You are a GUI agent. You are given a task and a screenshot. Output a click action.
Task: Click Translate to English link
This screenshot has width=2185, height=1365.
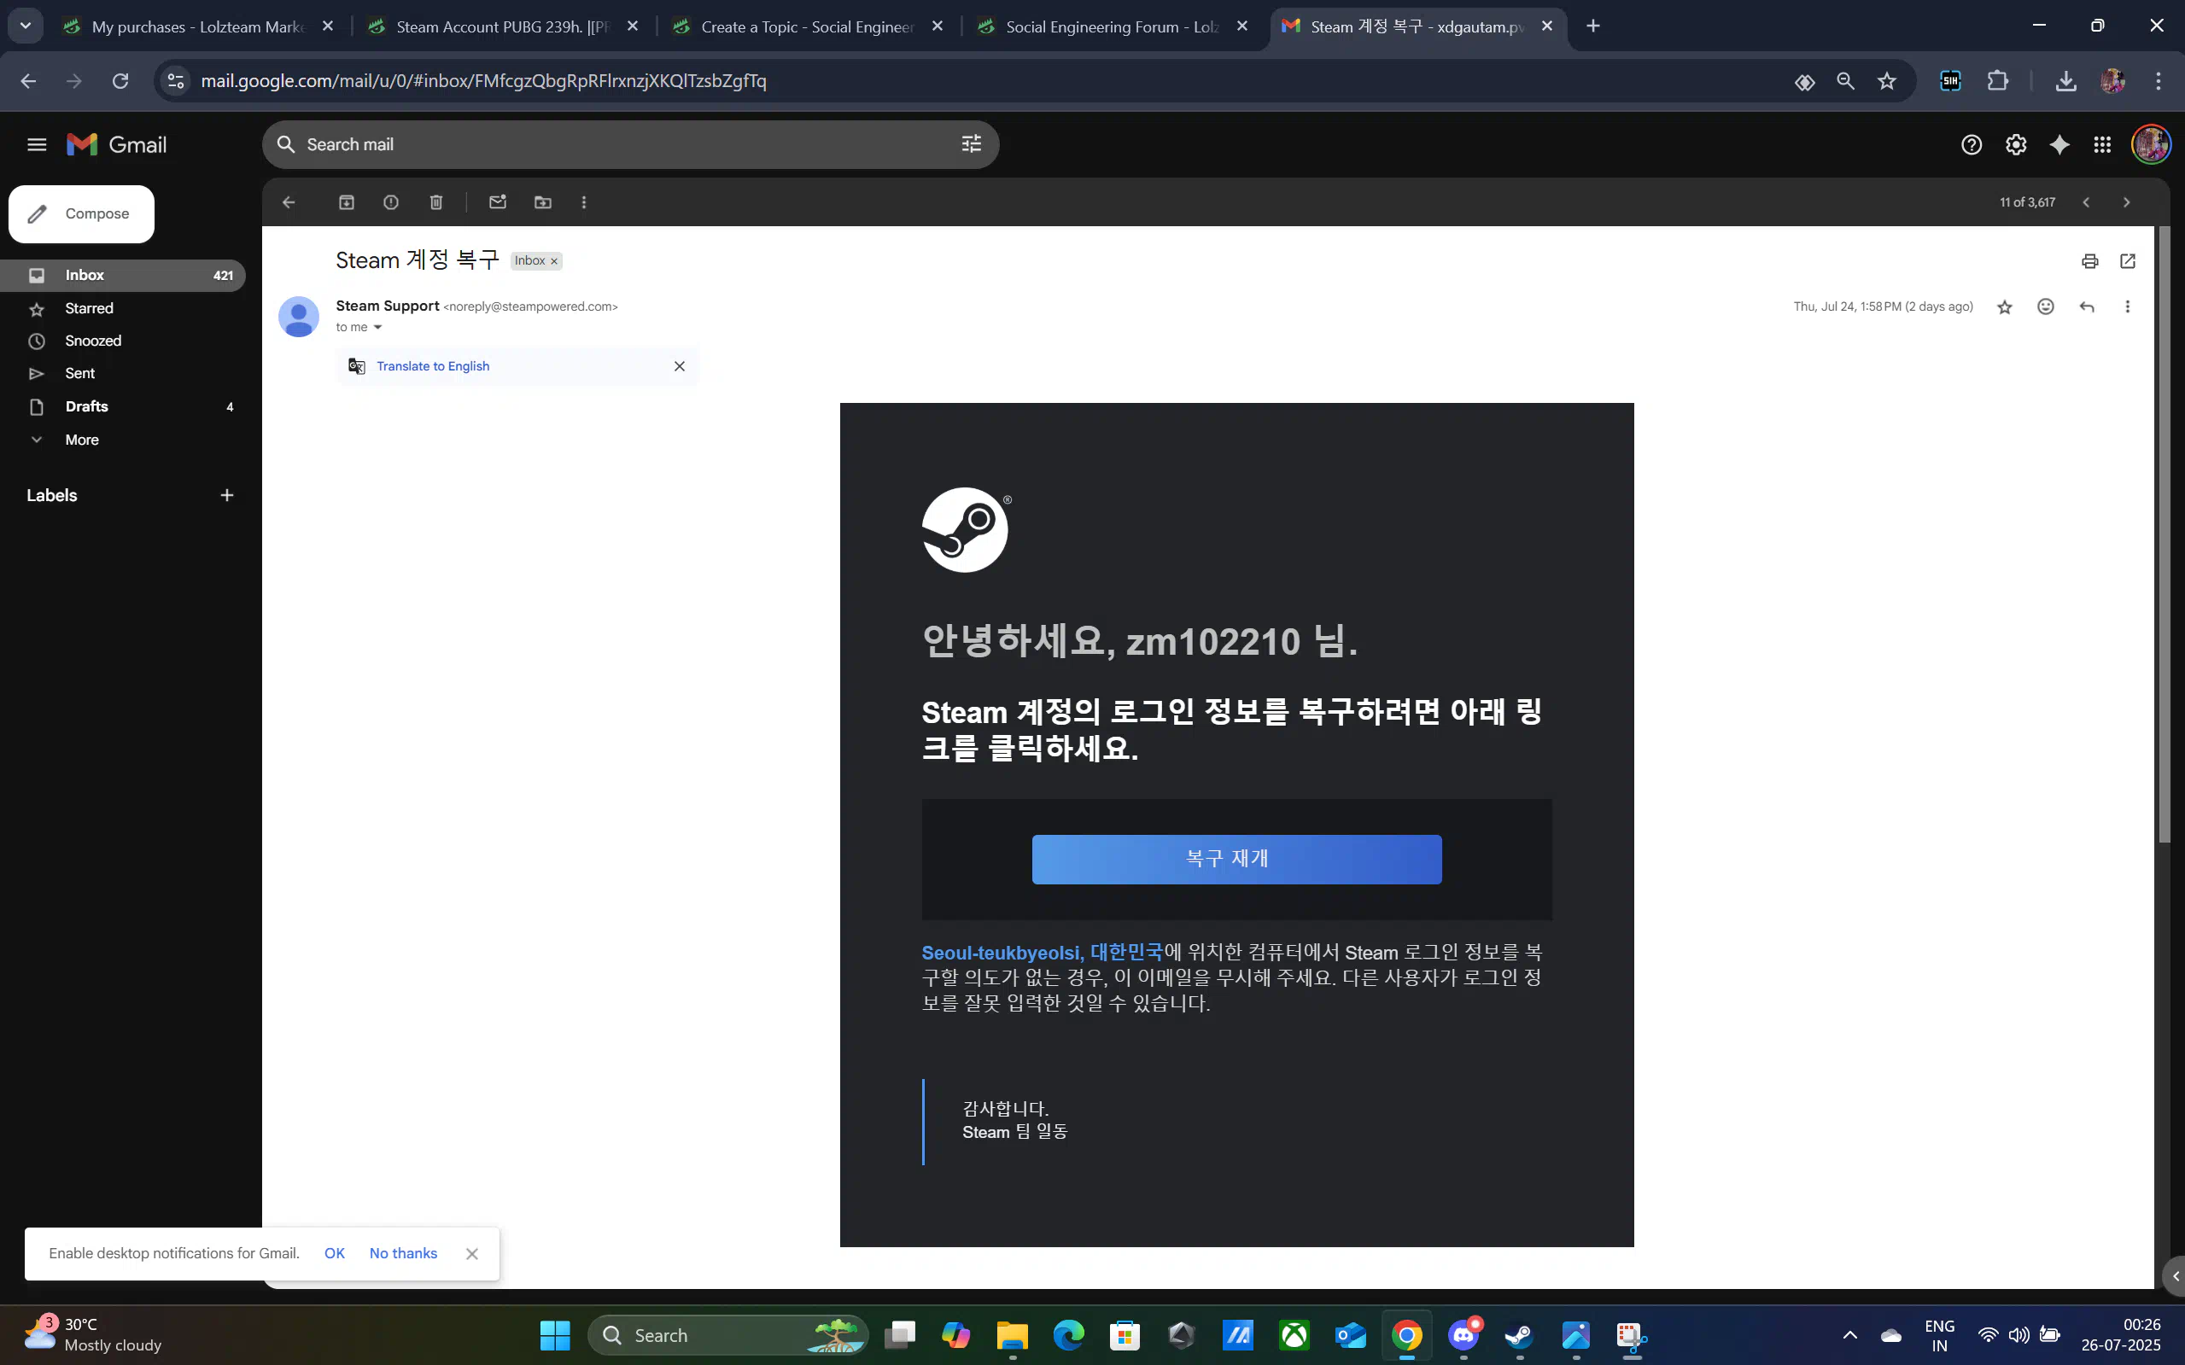click(x=433, y=365)
